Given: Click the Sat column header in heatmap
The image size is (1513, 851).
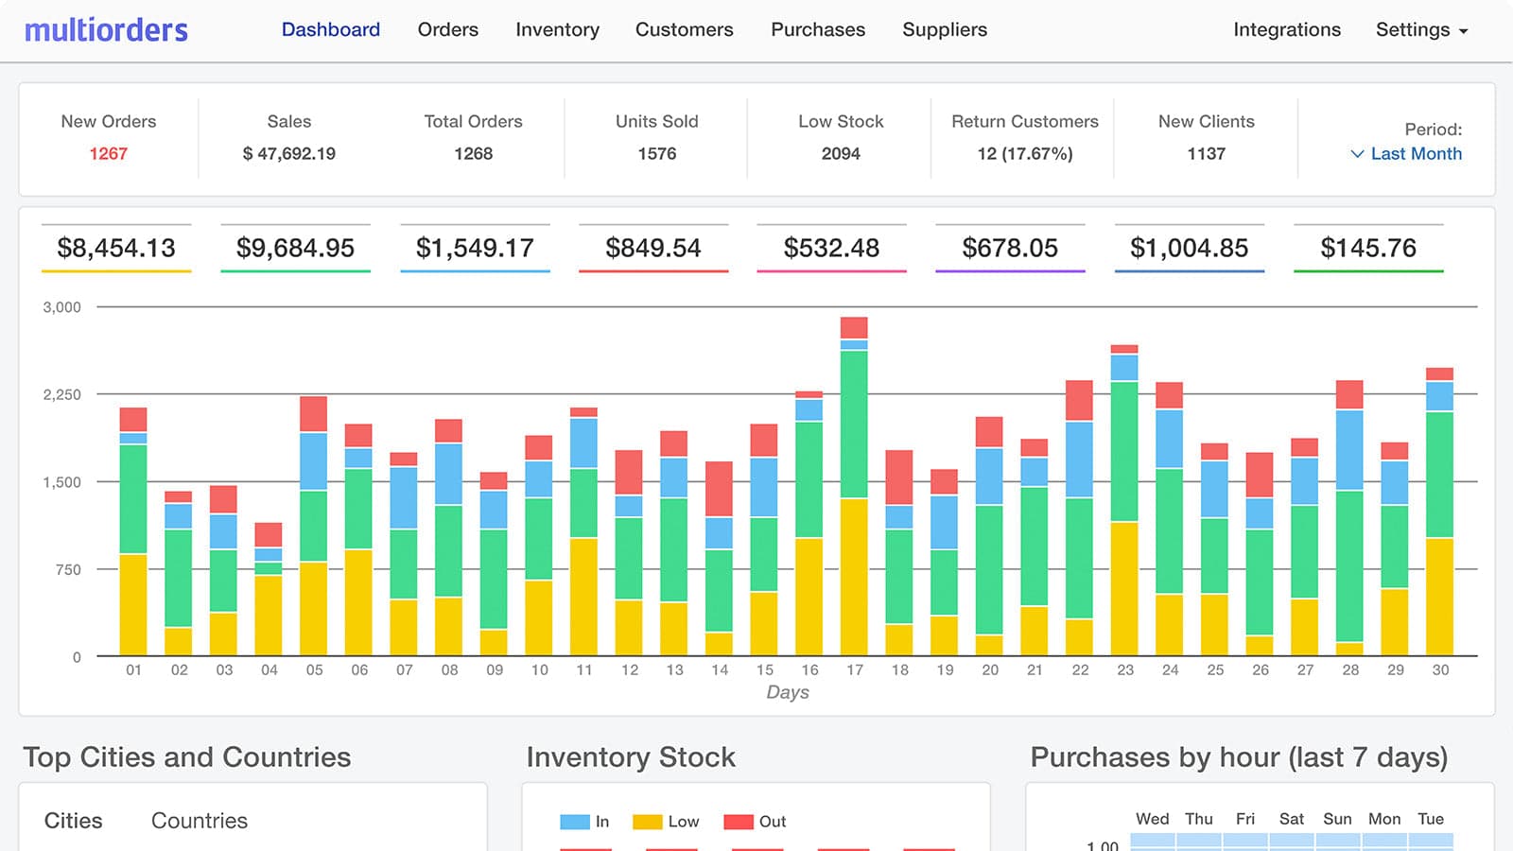Looking at the screenshot, I should [x=1292, y=819].
